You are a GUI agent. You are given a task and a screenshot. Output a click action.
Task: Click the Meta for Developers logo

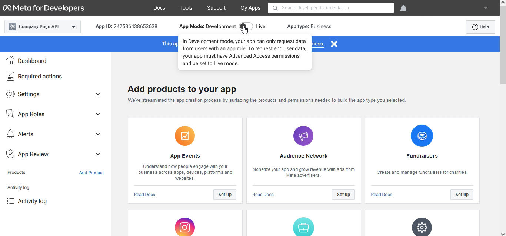pyautogui.click(x=44, y=8)
